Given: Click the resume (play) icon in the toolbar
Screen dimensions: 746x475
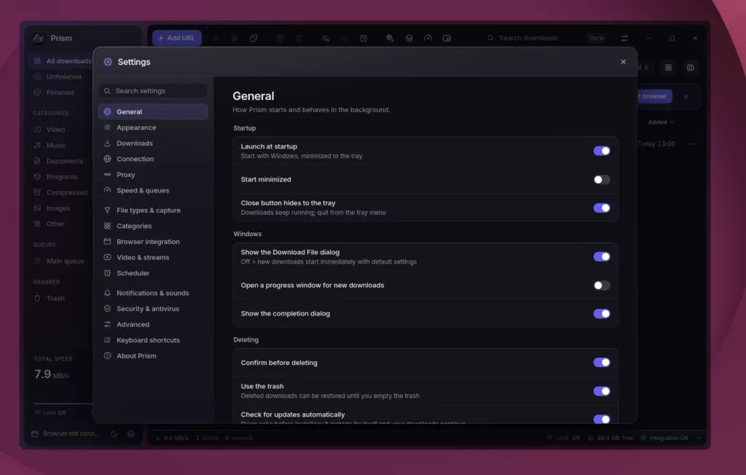Looking at the screenshot, I should click(x=216, y=38).
